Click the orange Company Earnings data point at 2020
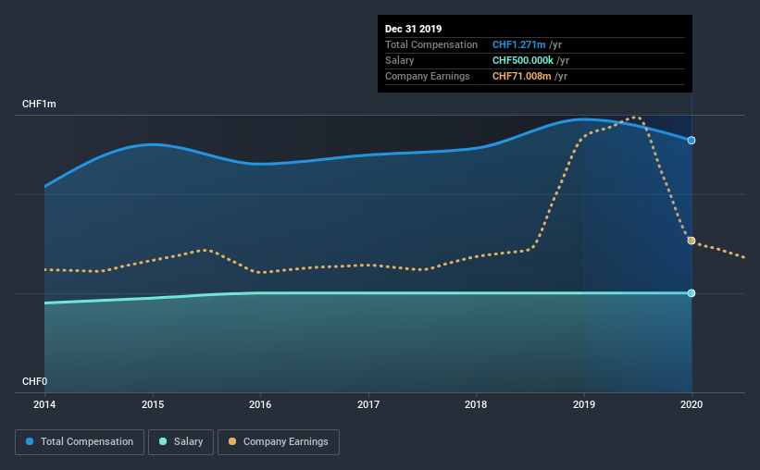 (691, 241)
